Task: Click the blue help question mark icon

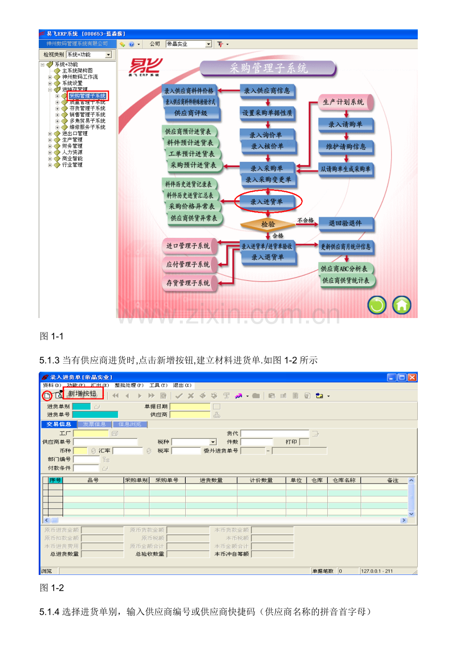Action: click(132, 44)
